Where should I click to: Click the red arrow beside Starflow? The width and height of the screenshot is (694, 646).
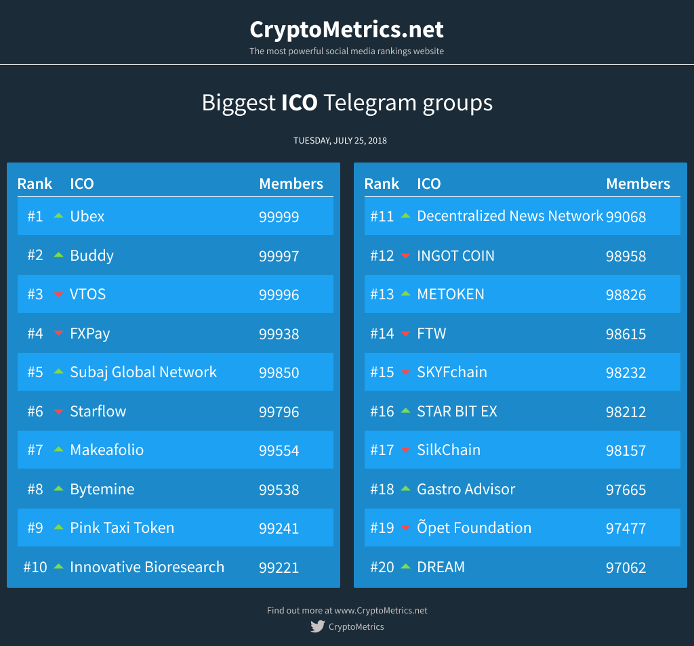click(x=58, y=411)
